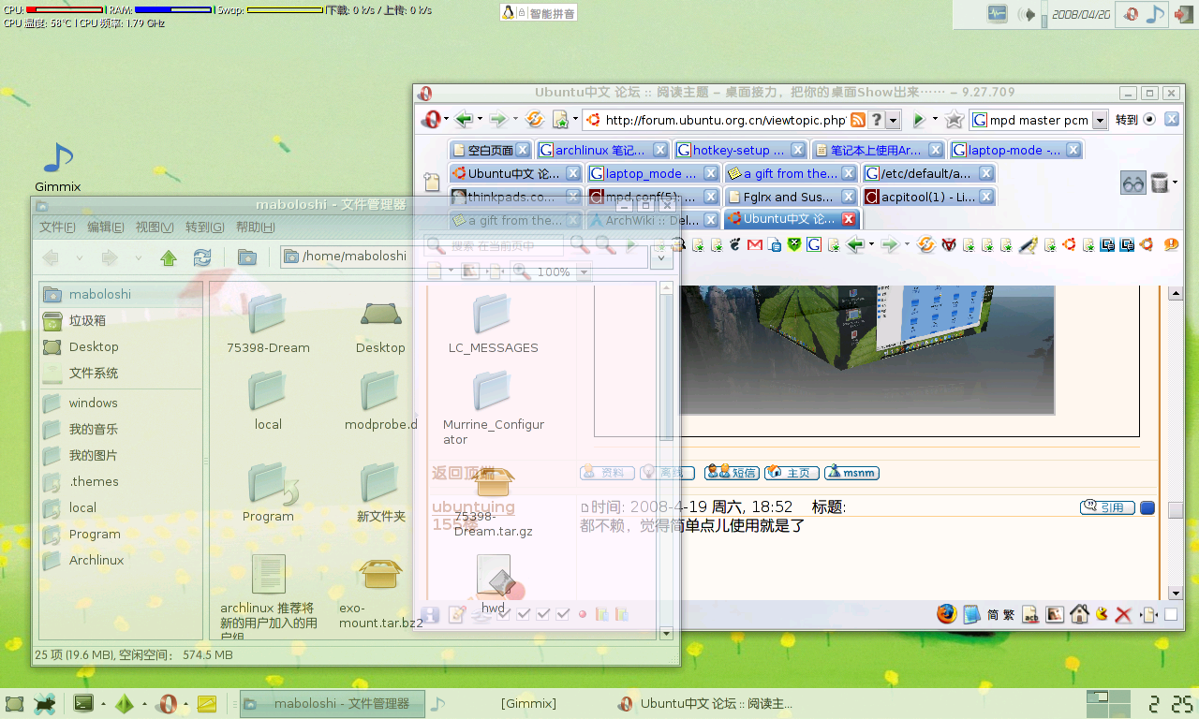This screenshot has width=1199, height=719.
Task: Click the Firefox icon in the browser's bottom toolbar
Action: click(947, 614)
